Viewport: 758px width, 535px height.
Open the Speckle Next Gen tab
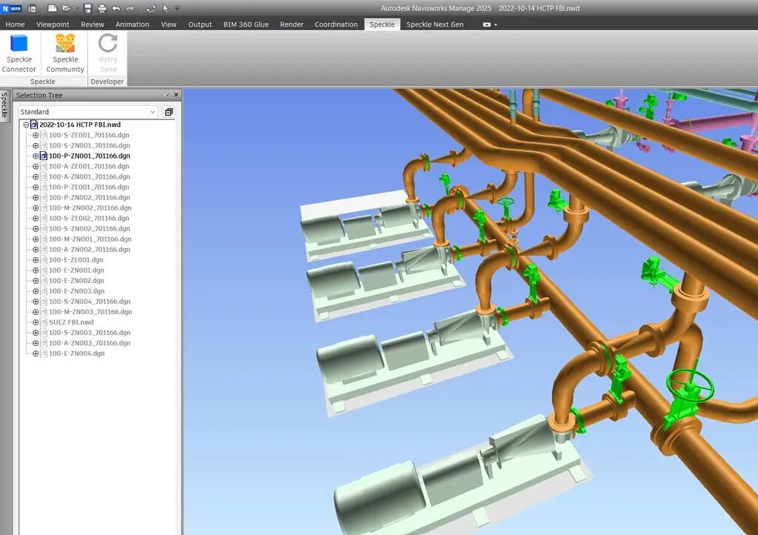click(435, 24)
